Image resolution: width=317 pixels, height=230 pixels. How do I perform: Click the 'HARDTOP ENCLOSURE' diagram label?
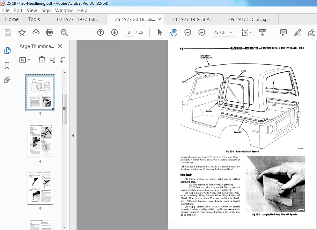point(206,57)
